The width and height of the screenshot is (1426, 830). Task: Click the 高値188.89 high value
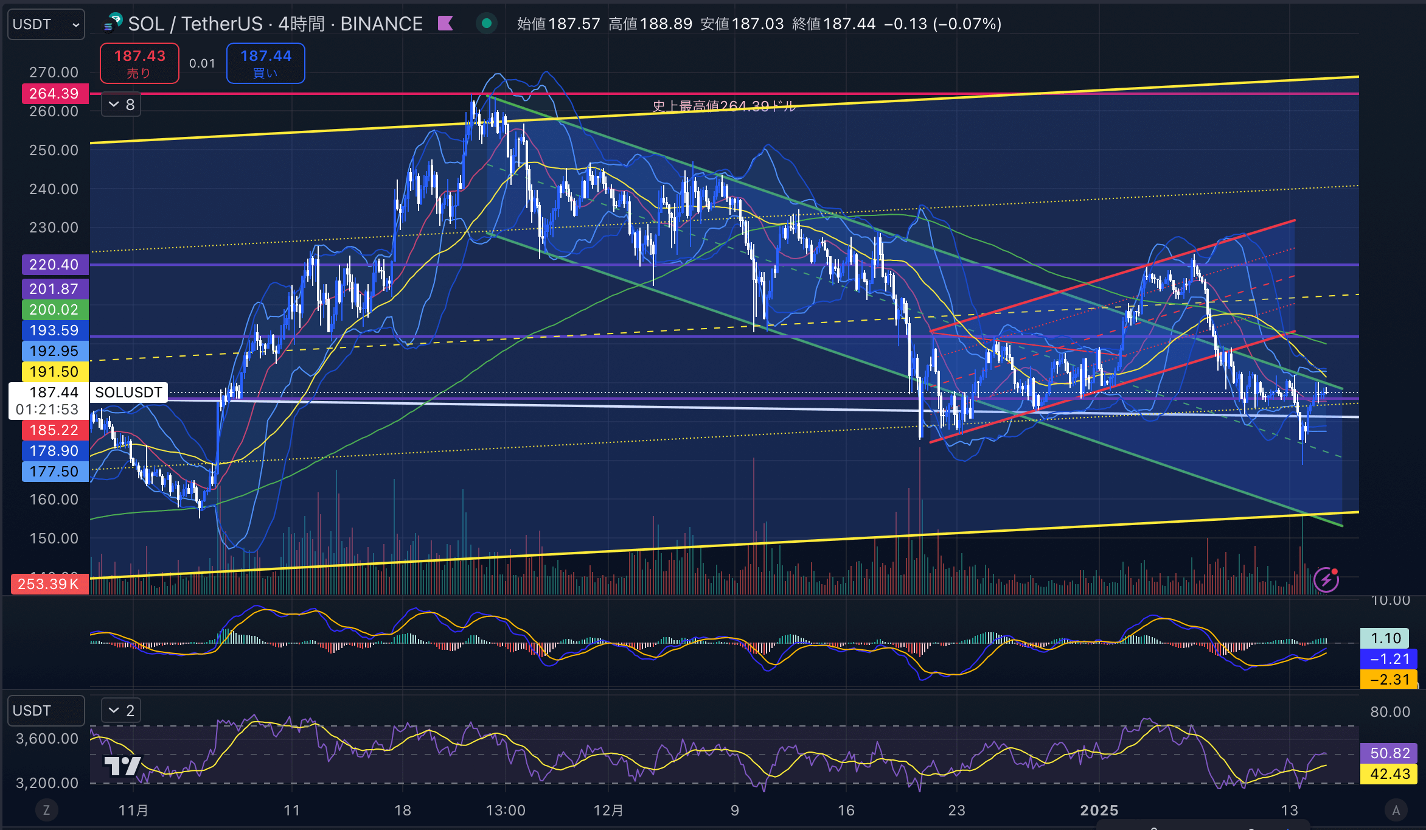point(650,24)
